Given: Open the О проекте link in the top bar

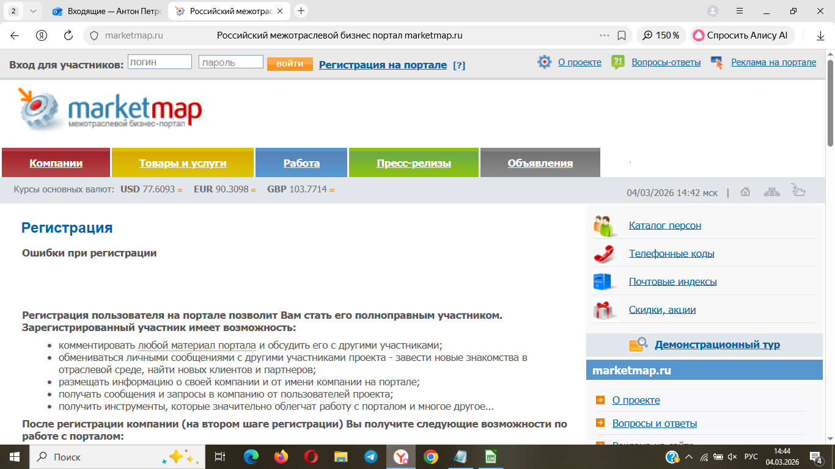Looking at the screenshot, I should pos(579,62).
